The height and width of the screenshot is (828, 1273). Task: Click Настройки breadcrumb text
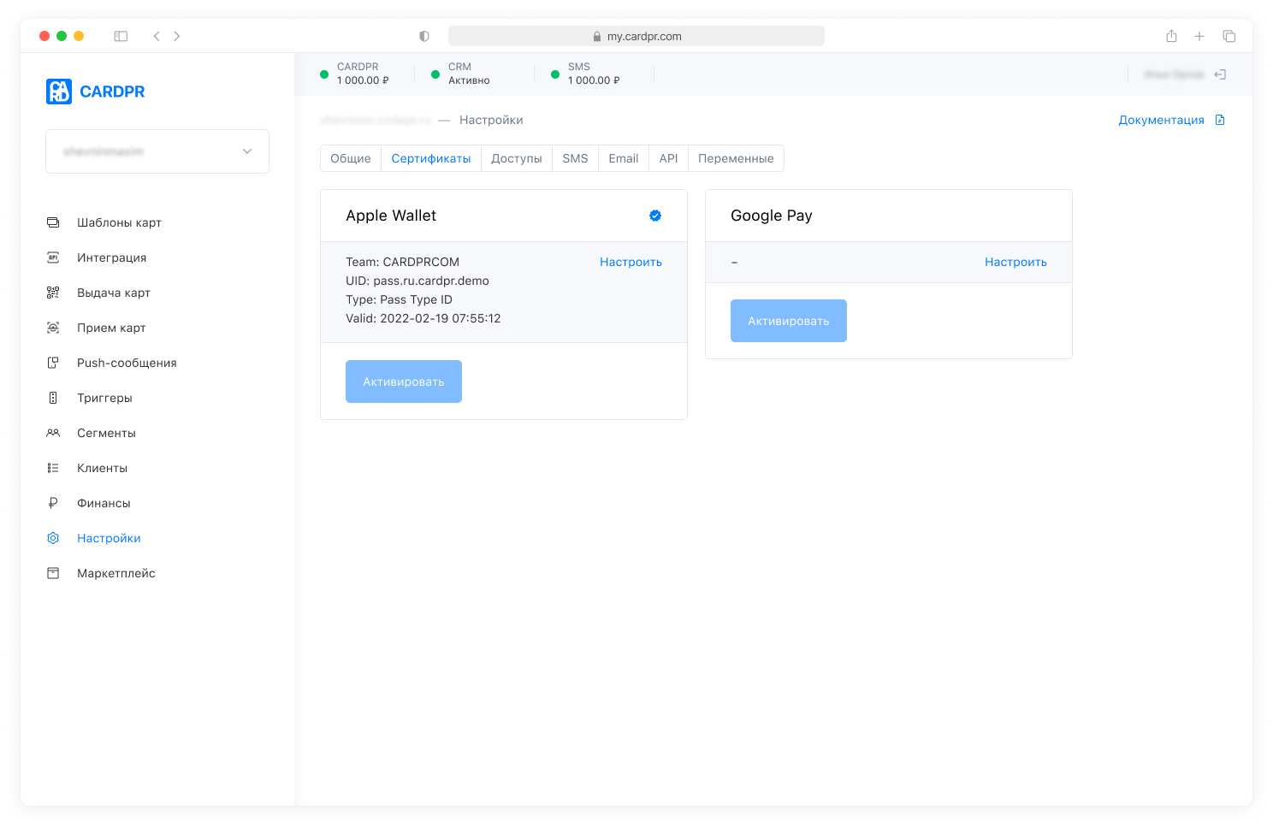(491, 120)
